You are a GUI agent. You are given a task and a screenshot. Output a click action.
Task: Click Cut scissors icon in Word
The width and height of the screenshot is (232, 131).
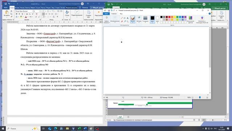11,11
